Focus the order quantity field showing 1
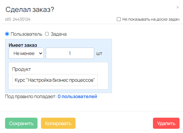Screen dimensions: 183x133 pos(70,53)
